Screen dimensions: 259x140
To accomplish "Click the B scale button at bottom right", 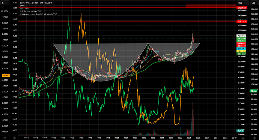I will click(x=254, y=138).
